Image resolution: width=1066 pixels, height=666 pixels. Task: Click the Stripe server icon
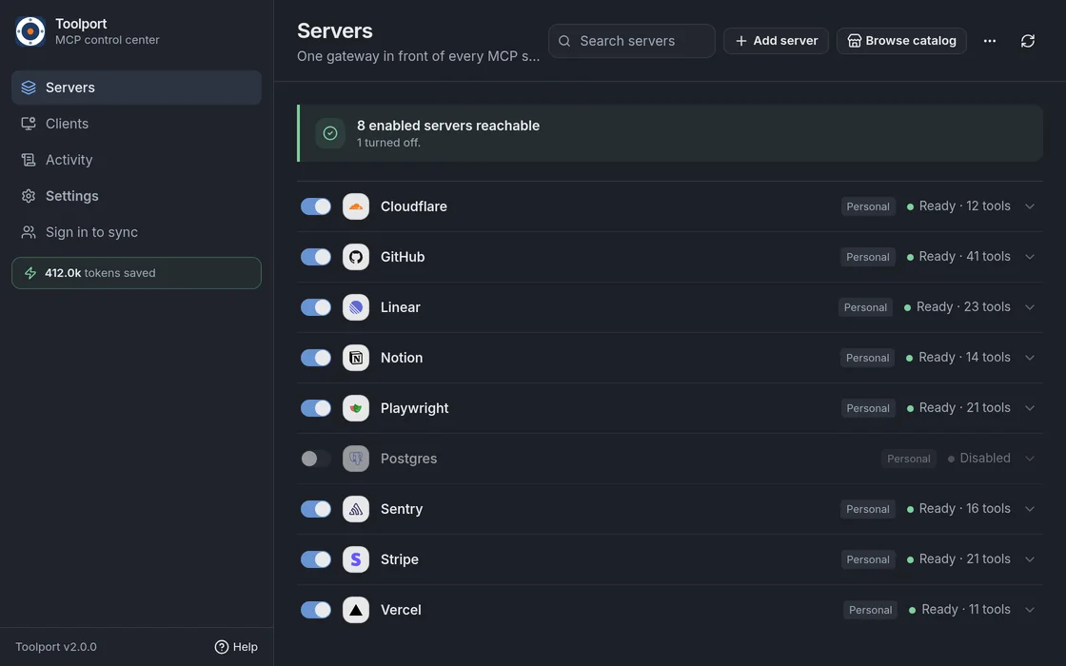click(356, 559)
